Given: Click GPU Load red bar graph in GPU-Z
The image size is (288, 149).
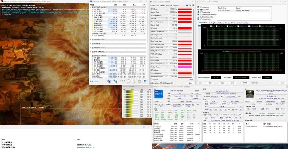Looking at the screenshot, I should tap(185, 28).
